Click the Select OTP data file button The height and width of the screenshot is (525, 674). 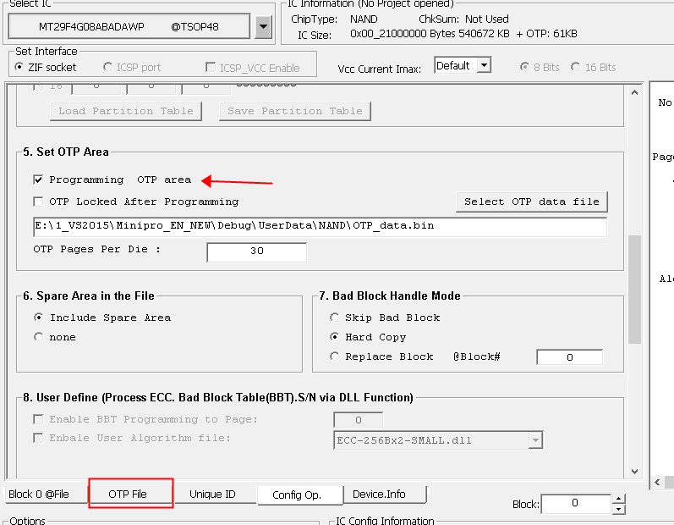pos(531,202)
